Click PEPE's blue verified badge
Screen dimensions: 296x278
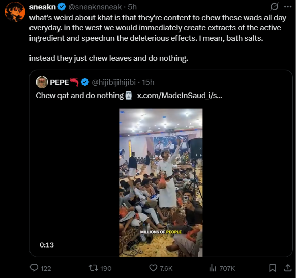[x=85, y=82]
